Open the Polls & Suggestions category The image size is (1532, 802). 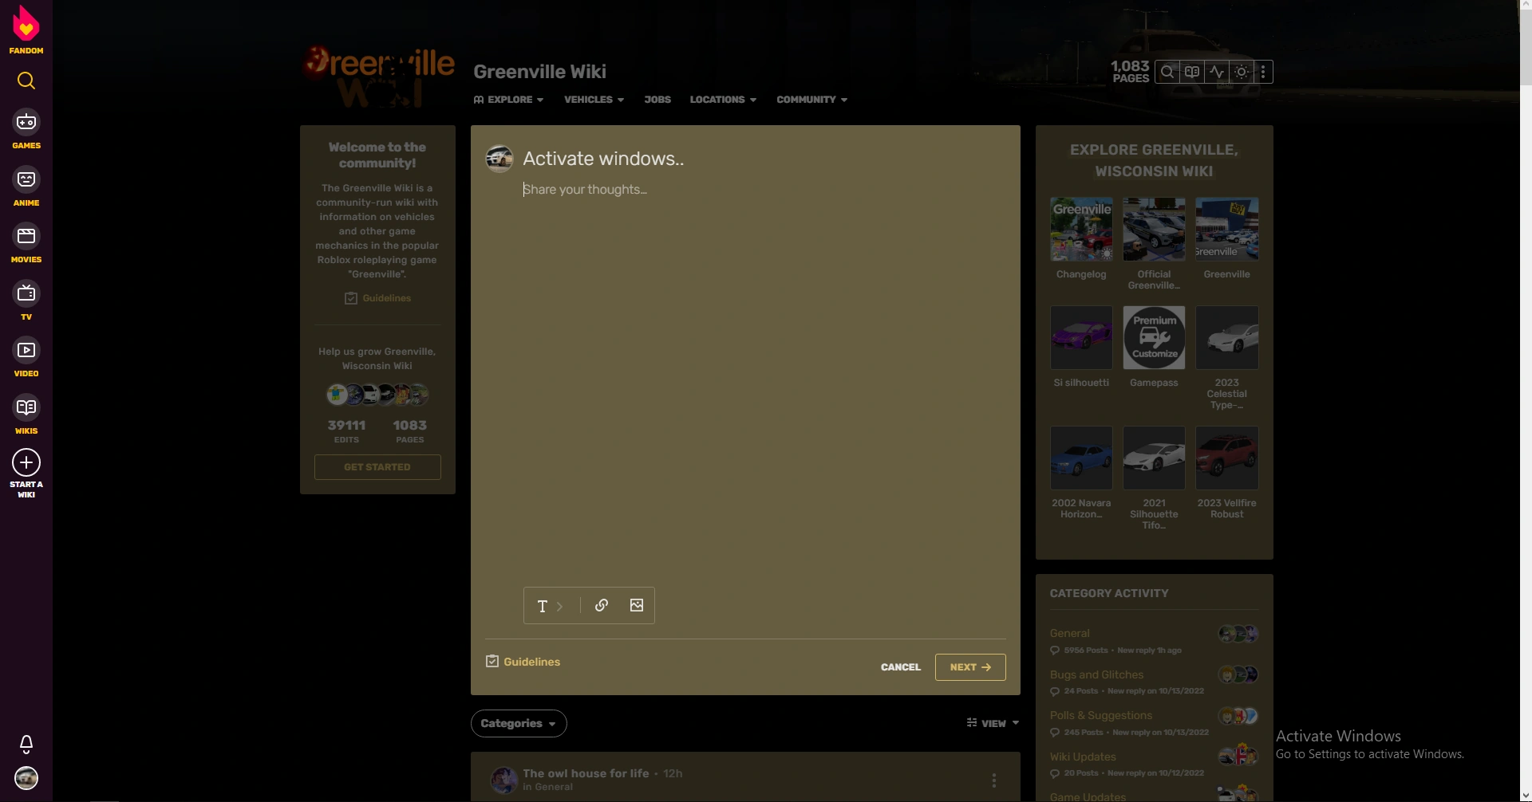click(x=1100, y=715)
